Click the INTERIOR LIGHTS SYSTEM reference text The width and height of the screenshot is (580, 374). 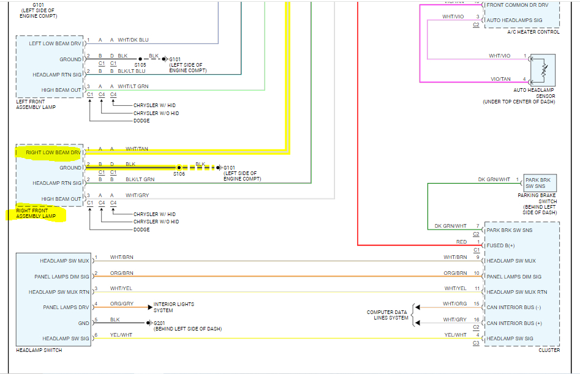pyautogui.click(x=174, y=307)
